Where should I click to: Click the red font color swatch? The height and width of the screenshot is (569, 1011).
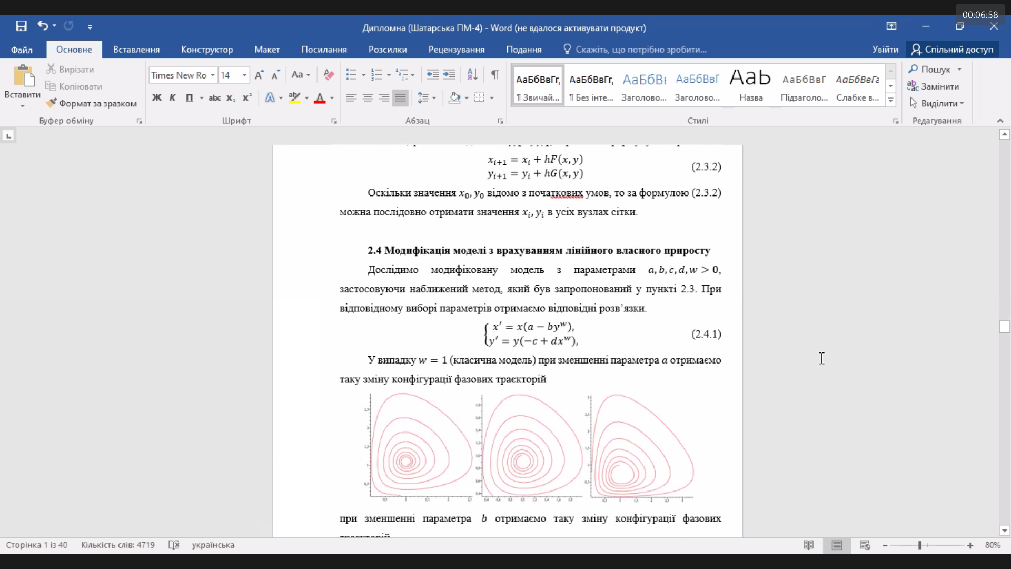pos(320,98)
